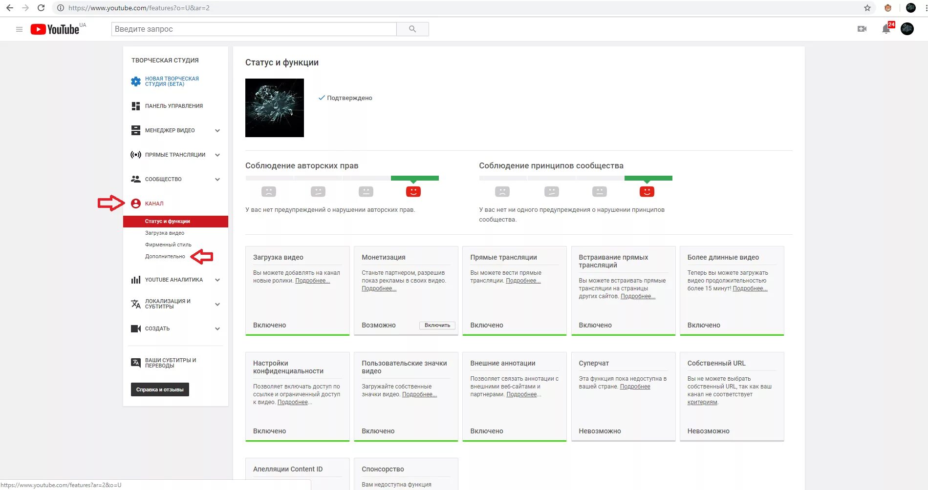
Task: Select the Канал sidebar section
Action: click(154, 204)
